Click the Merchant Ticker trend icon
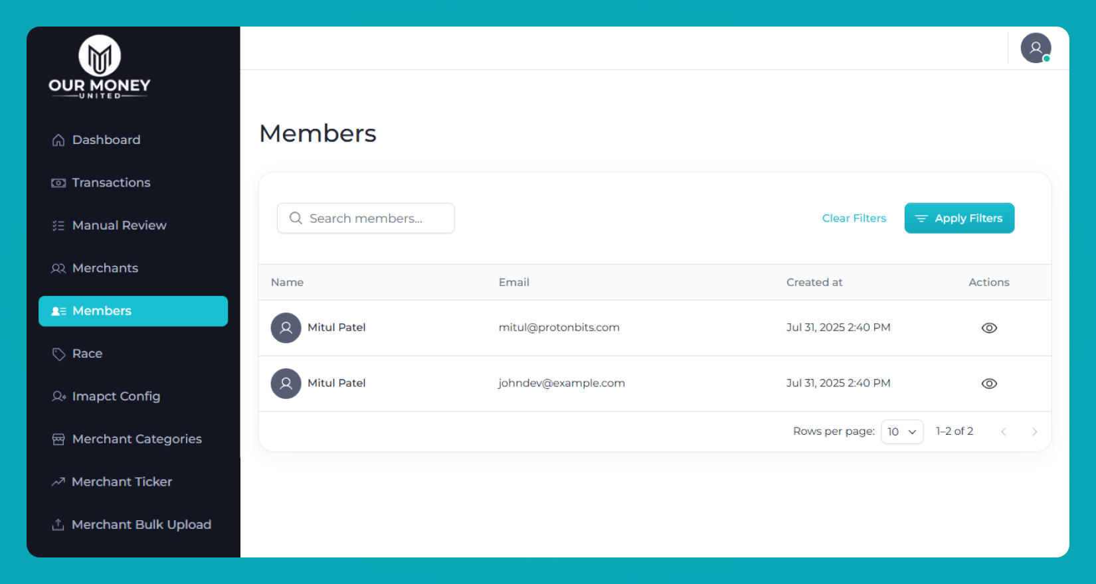The width and height of the screenshot is (1096, 584). [x=58, y=482]
